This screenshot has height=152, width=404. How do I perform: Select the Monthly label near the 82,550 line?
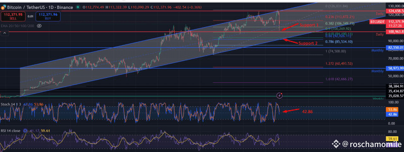(x=377, y=50)
